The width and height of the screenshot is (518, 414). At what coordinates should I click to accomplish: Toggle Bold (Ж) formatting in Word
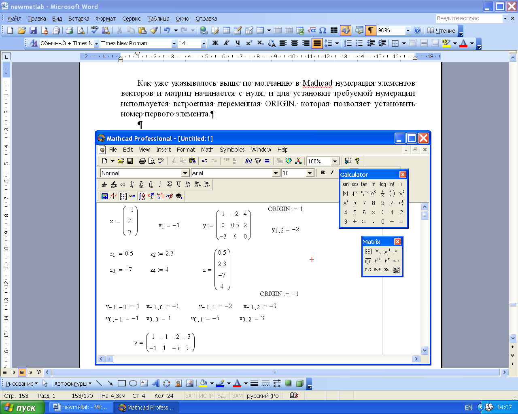[215, 43]
